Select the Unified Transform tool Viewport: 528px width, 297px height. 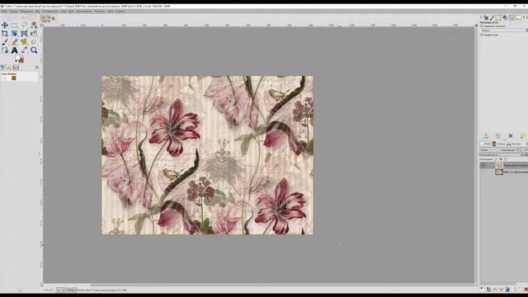coord(15,34)
